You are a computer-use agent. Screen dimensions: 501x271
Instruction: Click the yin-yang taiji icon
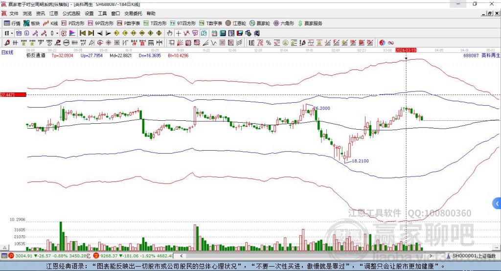382,43
